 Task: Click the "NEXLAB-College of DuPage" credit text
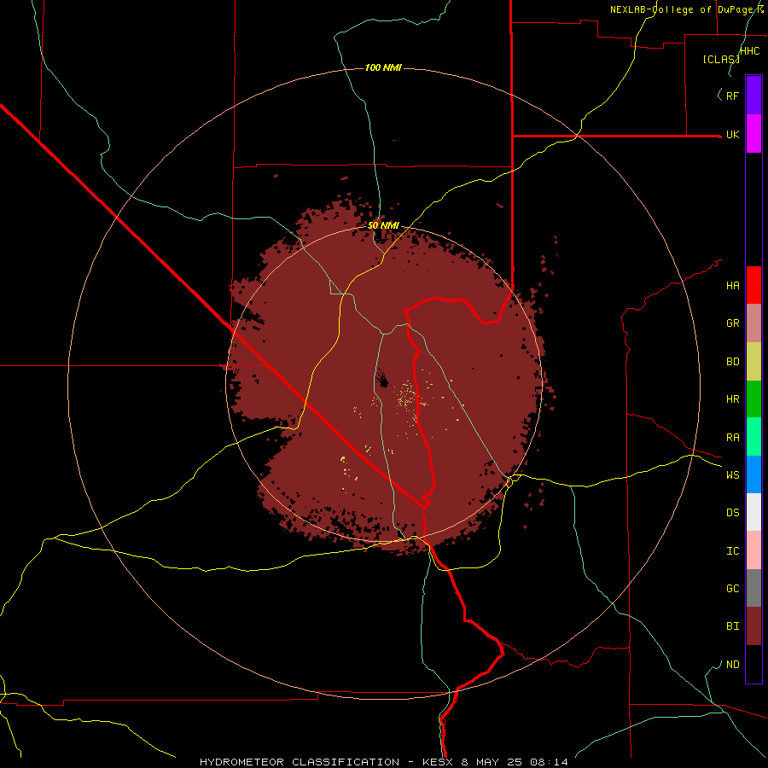(683, 9)
